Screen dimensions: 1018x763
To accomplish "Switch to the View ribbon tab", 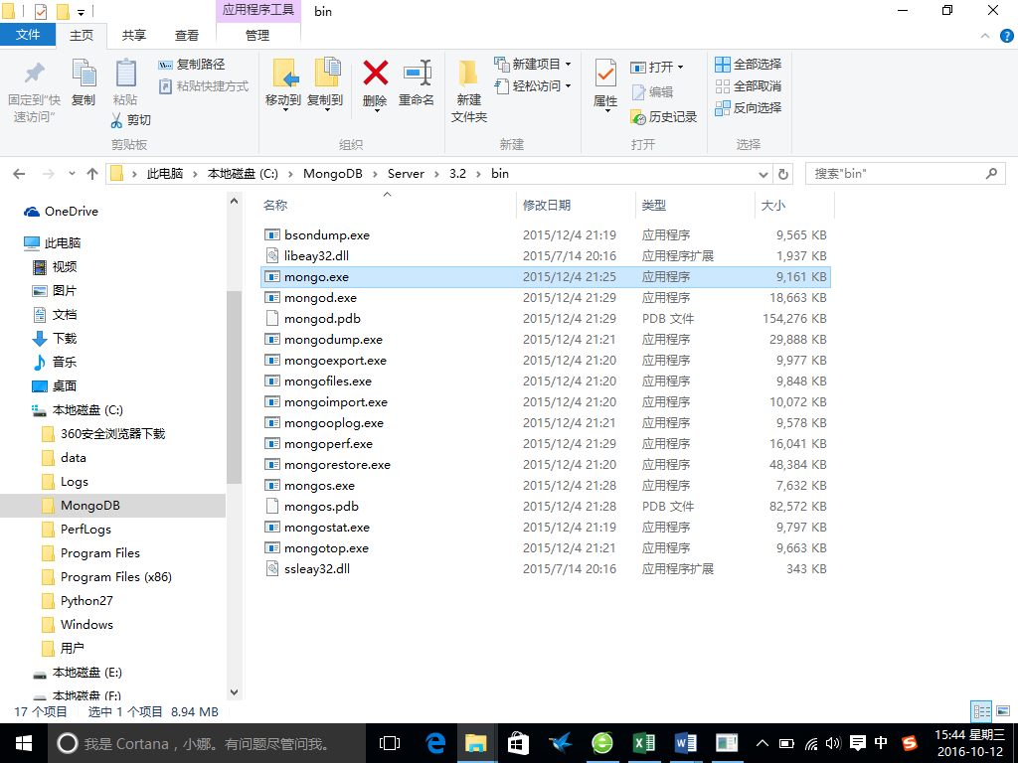I will pyautogui.click(x=186, y=36).
